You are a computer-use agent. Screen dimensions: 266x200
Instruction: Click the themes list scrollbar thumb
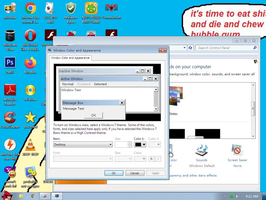pos(253,109)
